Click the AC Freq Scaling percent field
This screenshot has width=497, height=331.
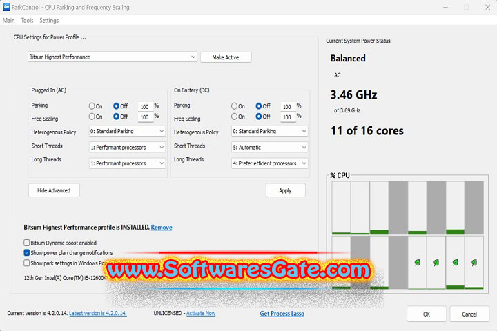point(145,117)
